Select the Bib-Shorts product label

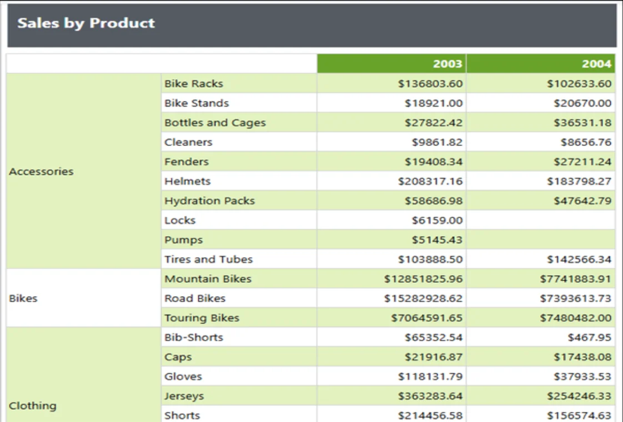point(194,337)
